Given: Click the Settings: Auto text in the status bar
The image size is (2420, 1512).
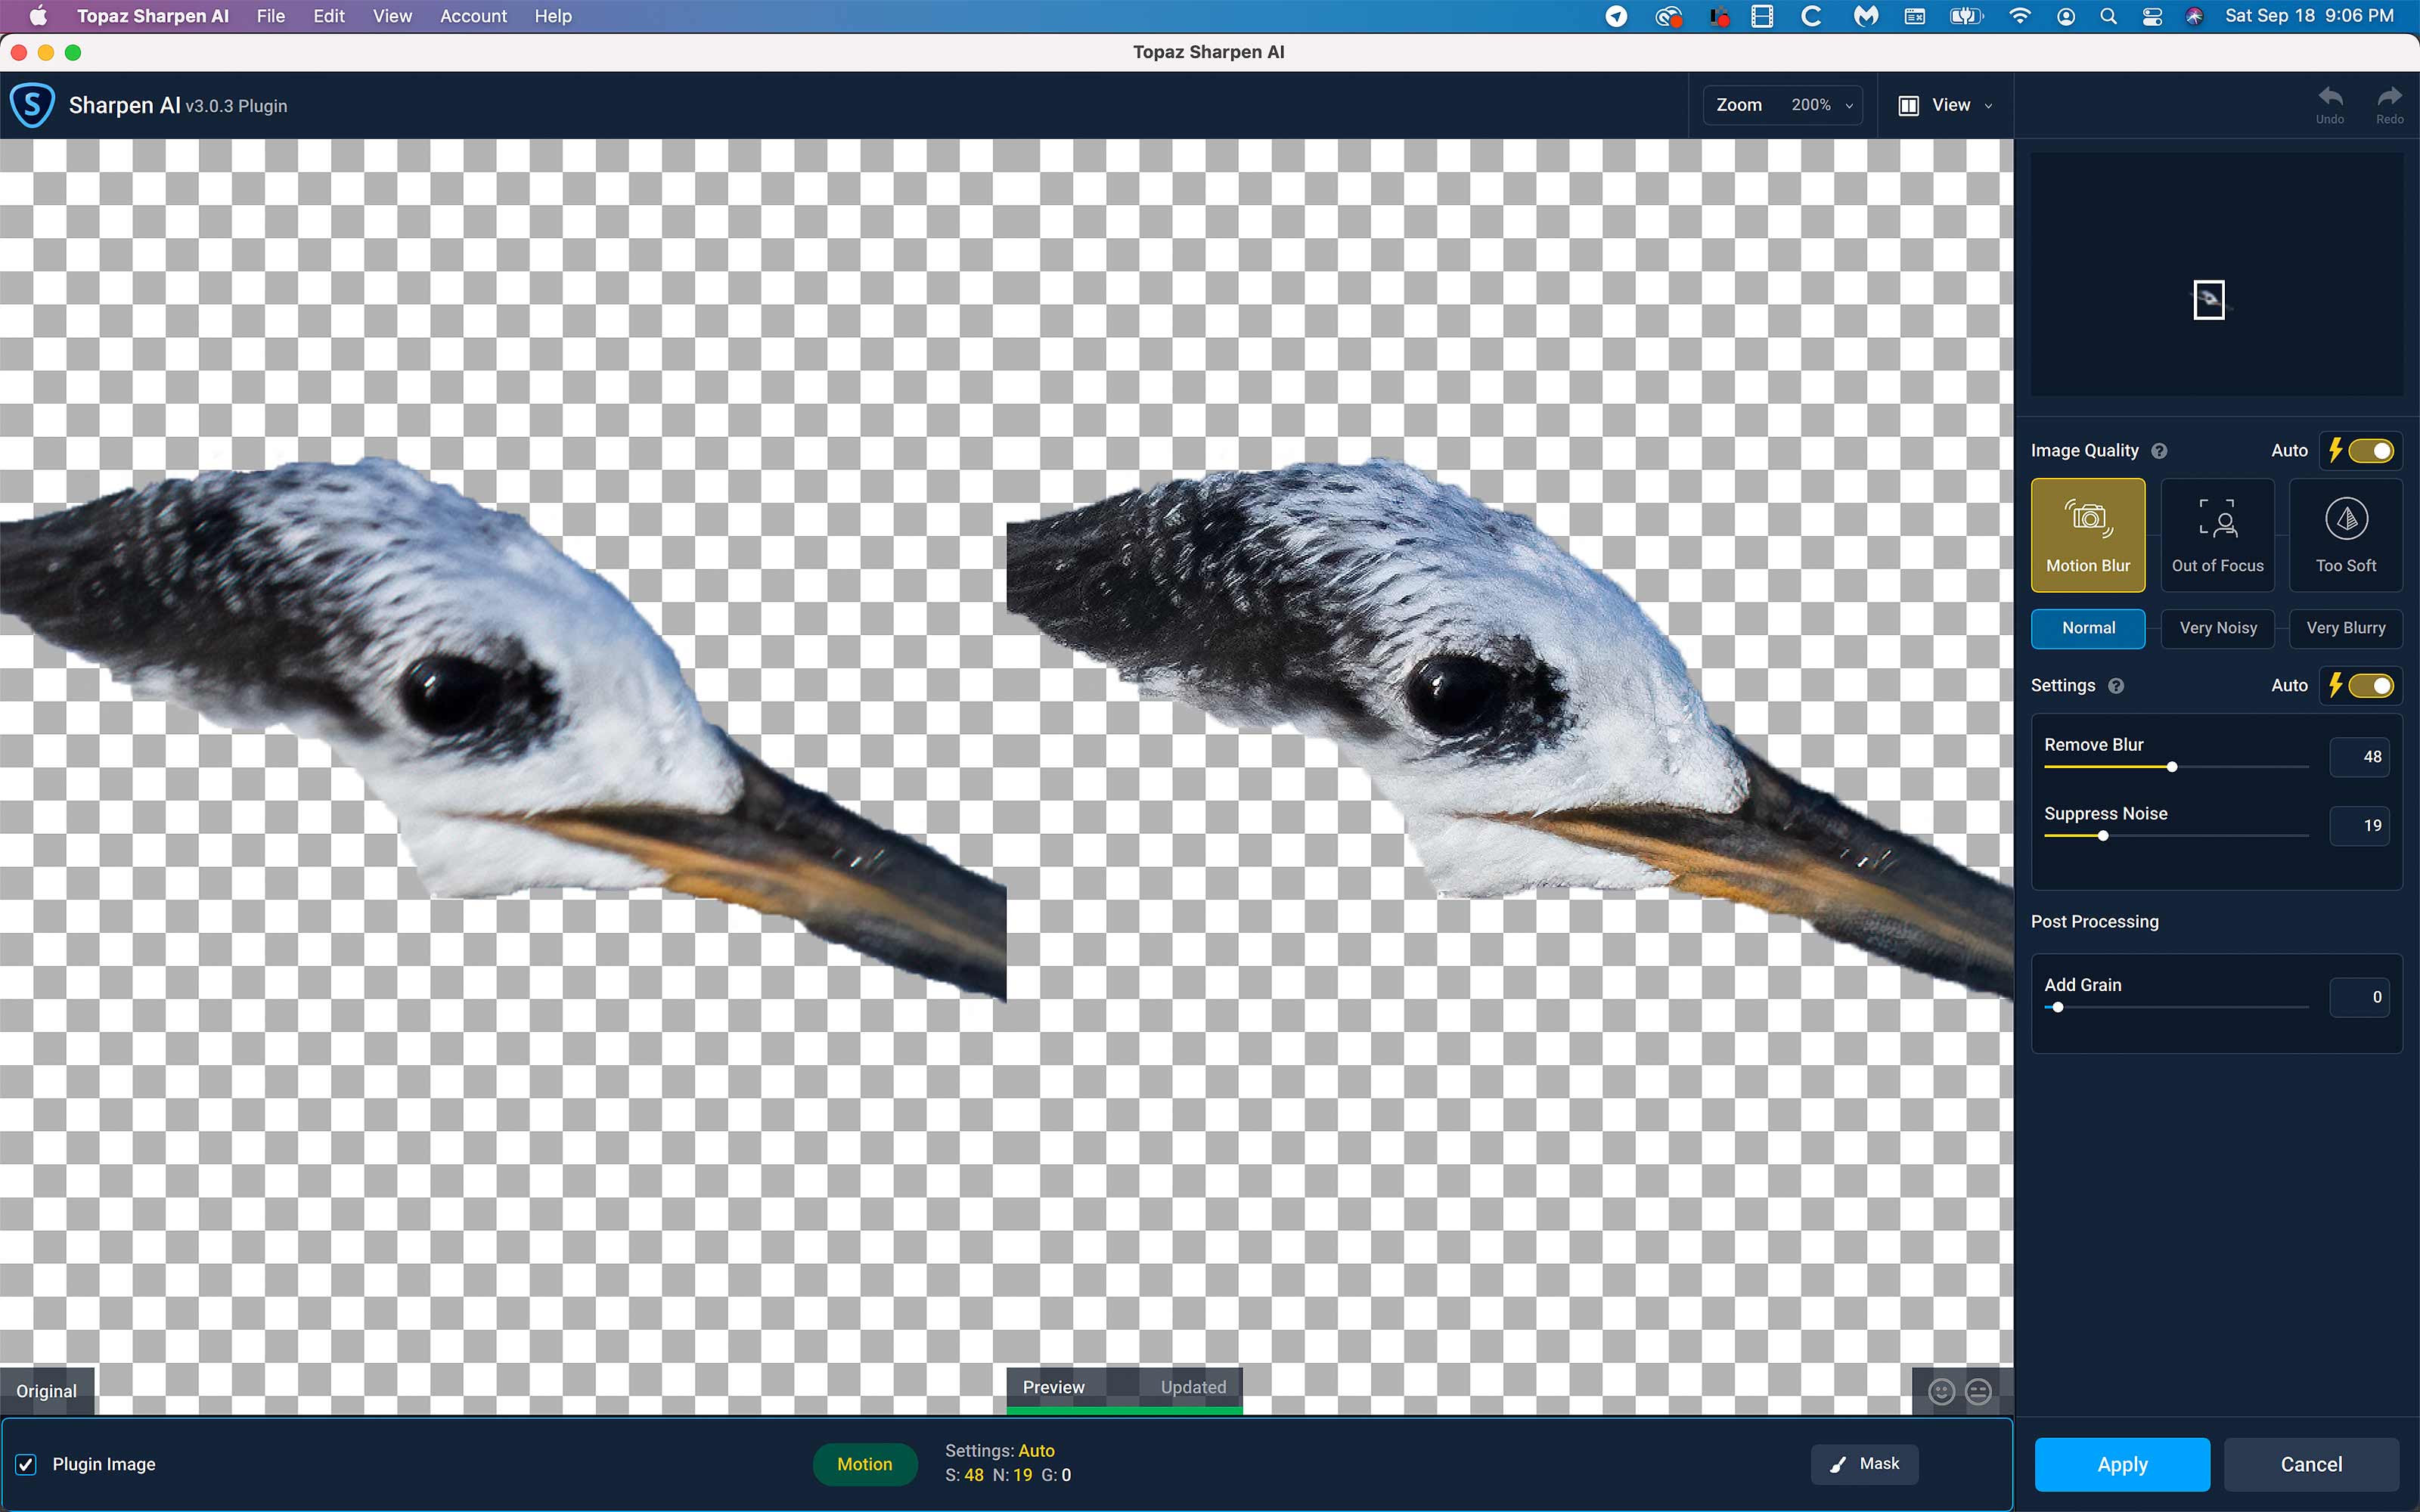Looking at the screenshot, I should tap(999, 1450).
